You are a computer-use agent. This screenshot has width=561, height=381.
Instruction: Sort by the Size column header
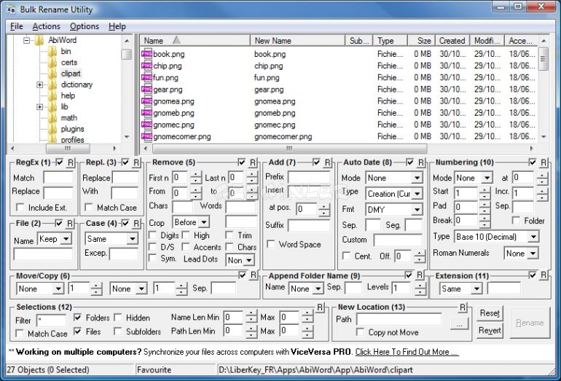pyautogui.click(x=422, y=40)
